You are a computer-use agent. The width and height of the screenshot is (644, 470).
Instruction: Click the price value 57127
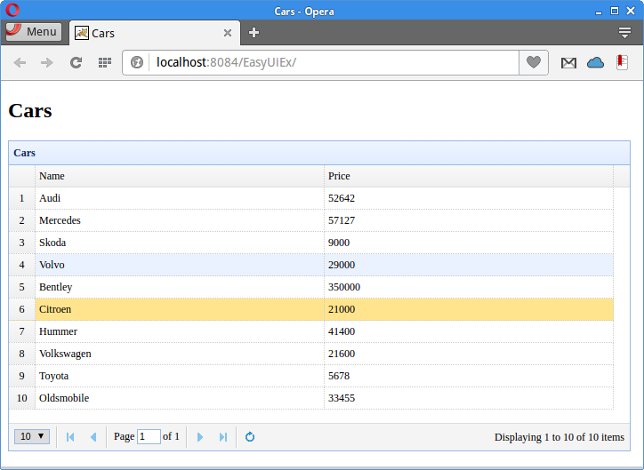click(342, 220)
